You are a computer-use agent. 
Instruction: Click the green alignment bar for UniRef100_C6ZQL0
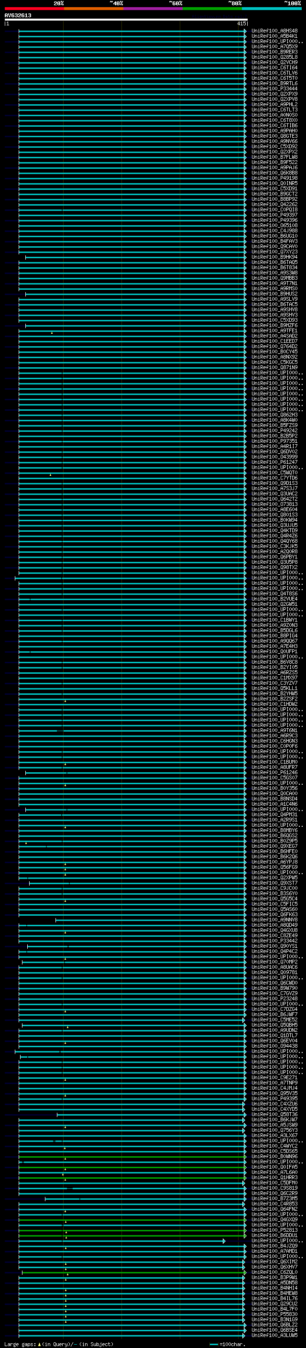tap(134, 1272)
